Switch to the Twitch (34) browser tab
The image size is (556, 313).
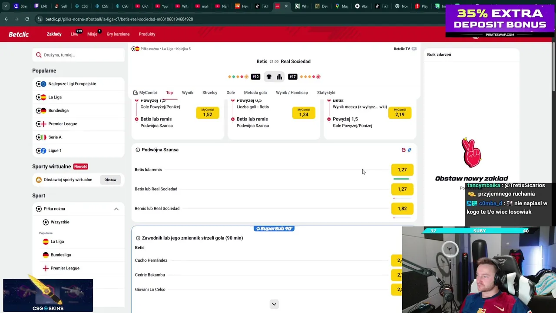(x=40, y=6)
